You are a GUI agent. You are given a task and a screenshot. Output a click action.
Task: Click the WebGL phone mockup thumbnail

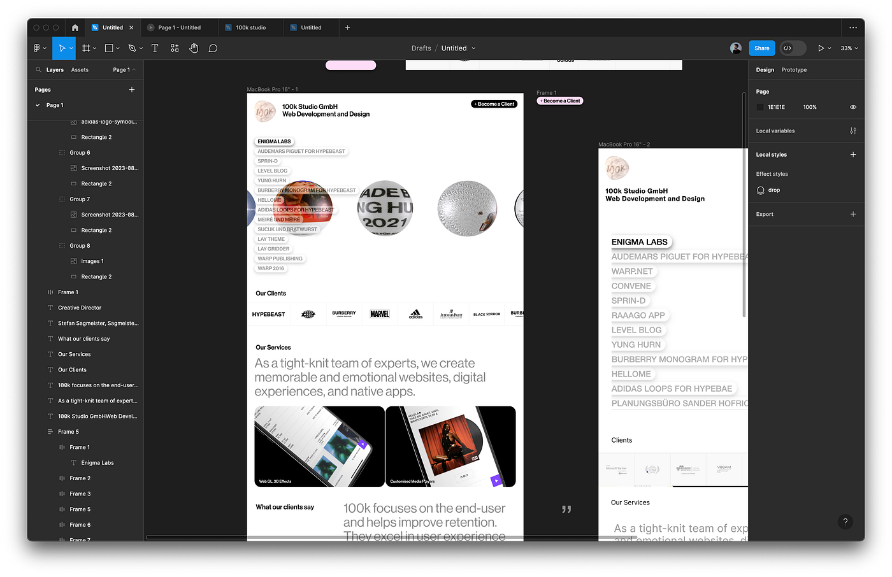(x=319, y=446)
